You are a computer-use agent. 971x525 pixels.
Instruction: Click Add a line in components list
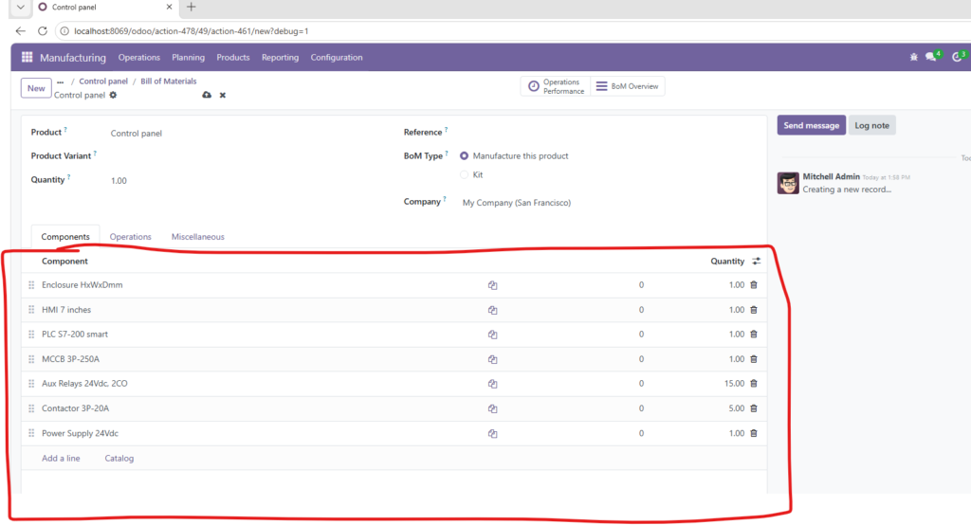click(x=61, y=459)
